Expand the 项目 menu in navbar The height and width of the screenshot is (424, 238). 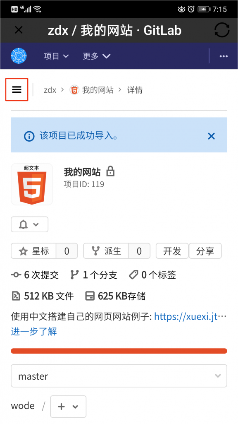tap(56, 56)
